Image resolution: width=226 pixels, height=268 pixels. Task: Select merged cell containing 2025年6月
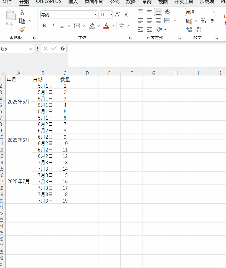pos(19,140)
